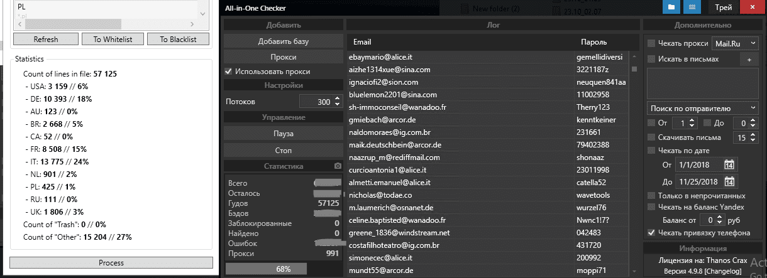767x278 pixels.
Task: Enable the Чекать на баланс Yandex checkbox
Action: point(651,208)
